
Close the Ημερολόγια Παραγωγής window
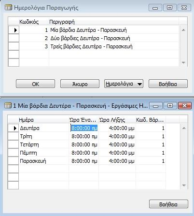click(184, 8)
